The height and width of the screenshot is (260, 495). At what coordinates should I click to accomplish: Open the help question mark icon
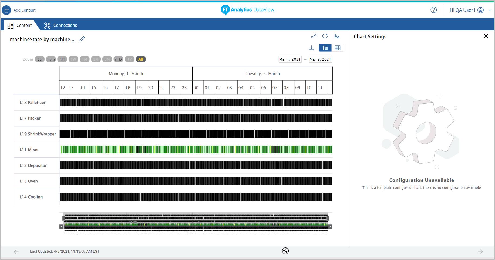[434, 10]
